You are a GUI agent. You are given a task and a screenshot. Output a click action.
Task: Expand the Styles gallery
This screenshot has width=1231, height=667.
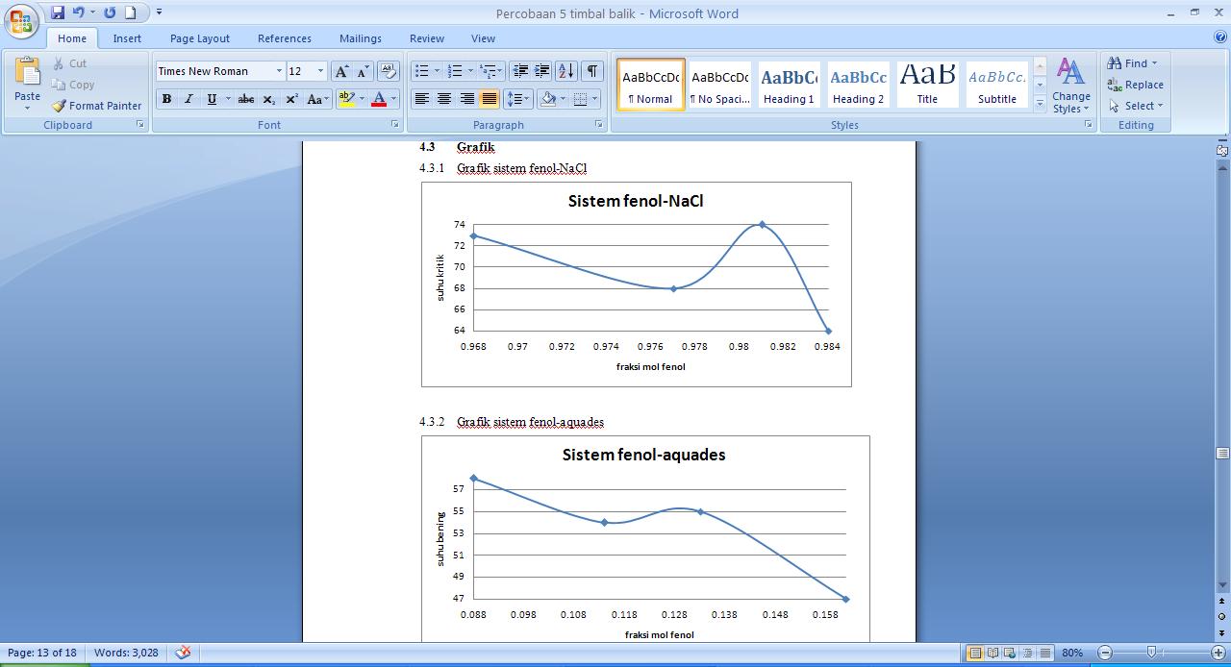(x=1040, y=104)
